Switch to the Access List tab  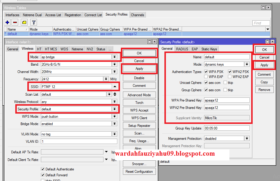(53, 15)
